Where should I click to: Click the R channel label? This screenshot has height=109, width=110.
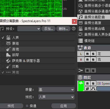point(81,60)
